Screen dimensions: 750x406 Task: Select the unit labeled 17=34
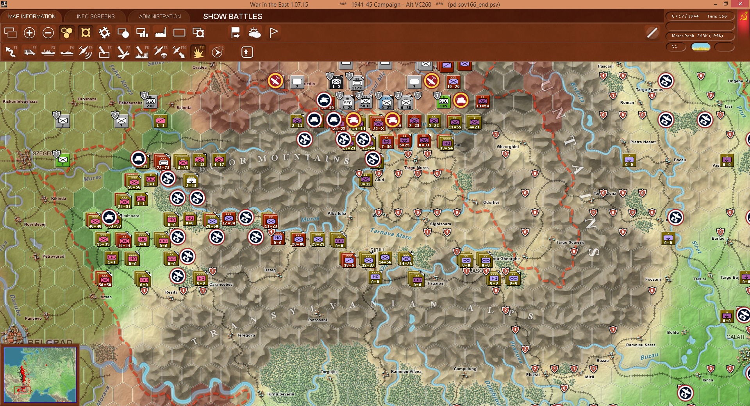[229, 219]
